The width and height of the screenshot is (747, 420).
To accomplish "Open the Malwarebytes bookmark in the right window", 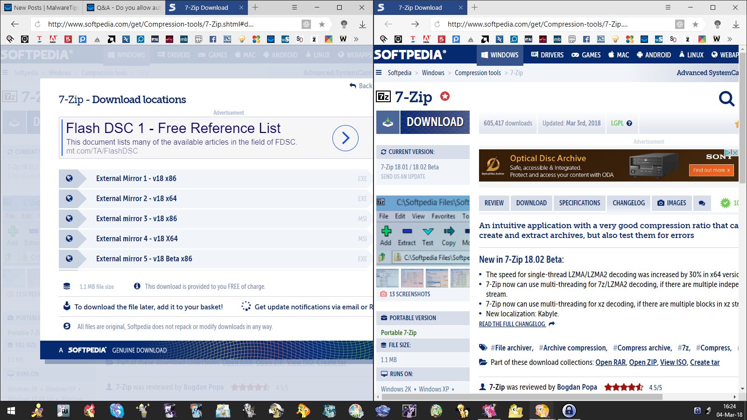I will tap(557, 39).
